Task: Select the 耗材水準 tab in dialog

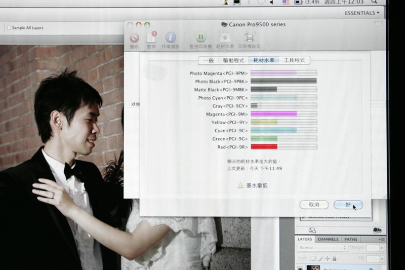Action: [x=264, y=60]
